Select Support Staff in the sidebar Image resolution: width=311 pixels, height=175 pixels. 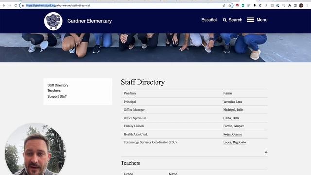(x=57, y=96)
